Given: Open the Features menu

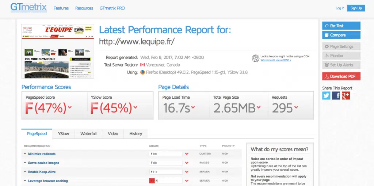Looking at the screenshot, I should point(61,8).
